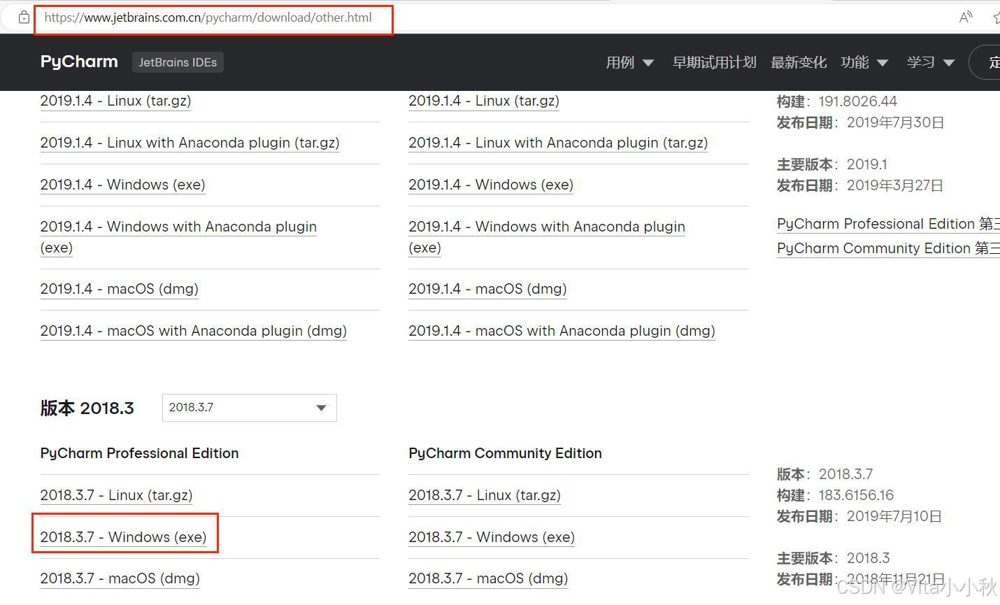Click the PyCharm Professional Edition column heading
This screenshot has height=605, width=1000.
(139, 453)
